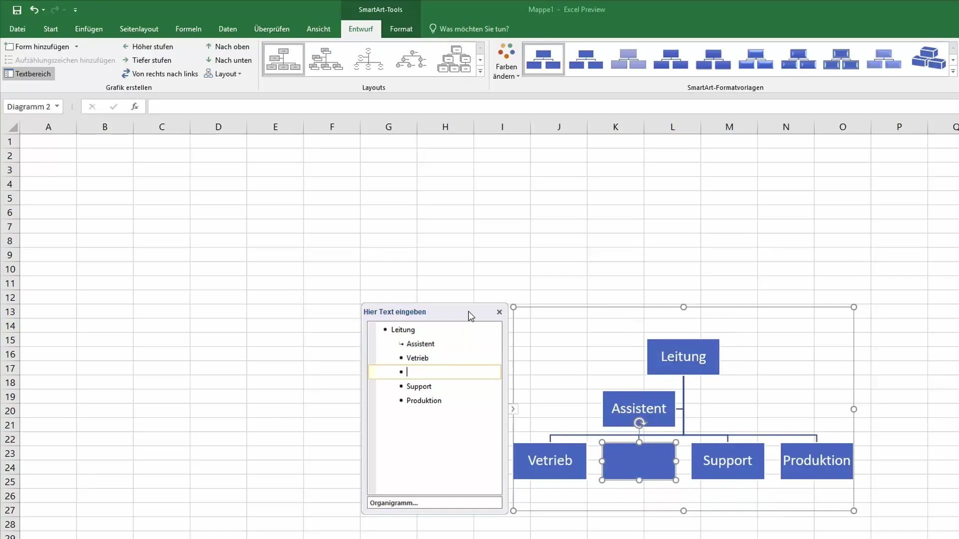Viewport: 959px width, 539px height.
Task: Apply the 3D bricks SmartArt style
Action: pos(929,59)
